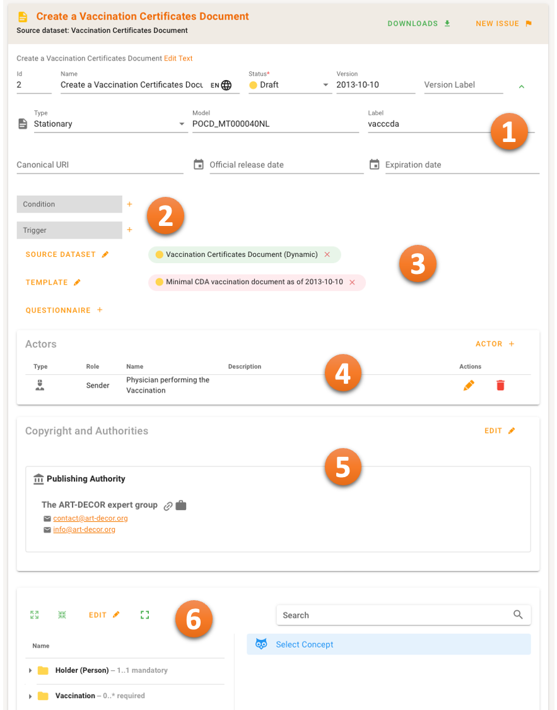Open the Type dropdown showing Stationary
The height and width of the screenshot is (710, 557).
[x=182, y=124]
